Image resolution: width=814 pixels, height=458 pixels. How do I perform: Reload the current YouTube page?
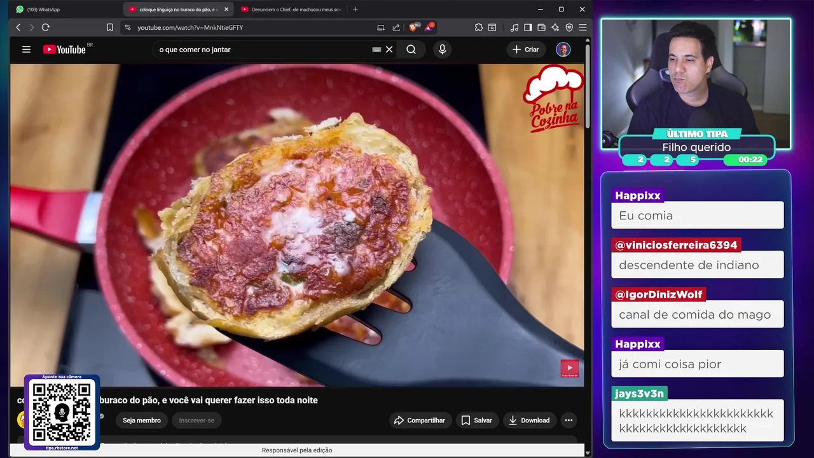tap(45, 27)
